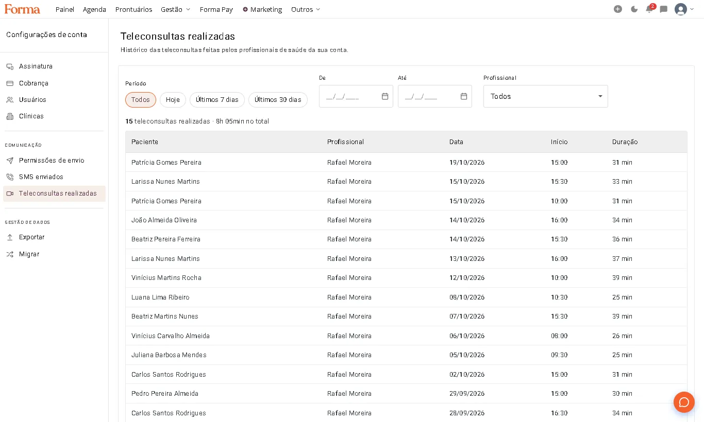The height and width of the screenshot is (422, 704).
Task: Click the Migrar shuffle icon
Action: (10, 254)
